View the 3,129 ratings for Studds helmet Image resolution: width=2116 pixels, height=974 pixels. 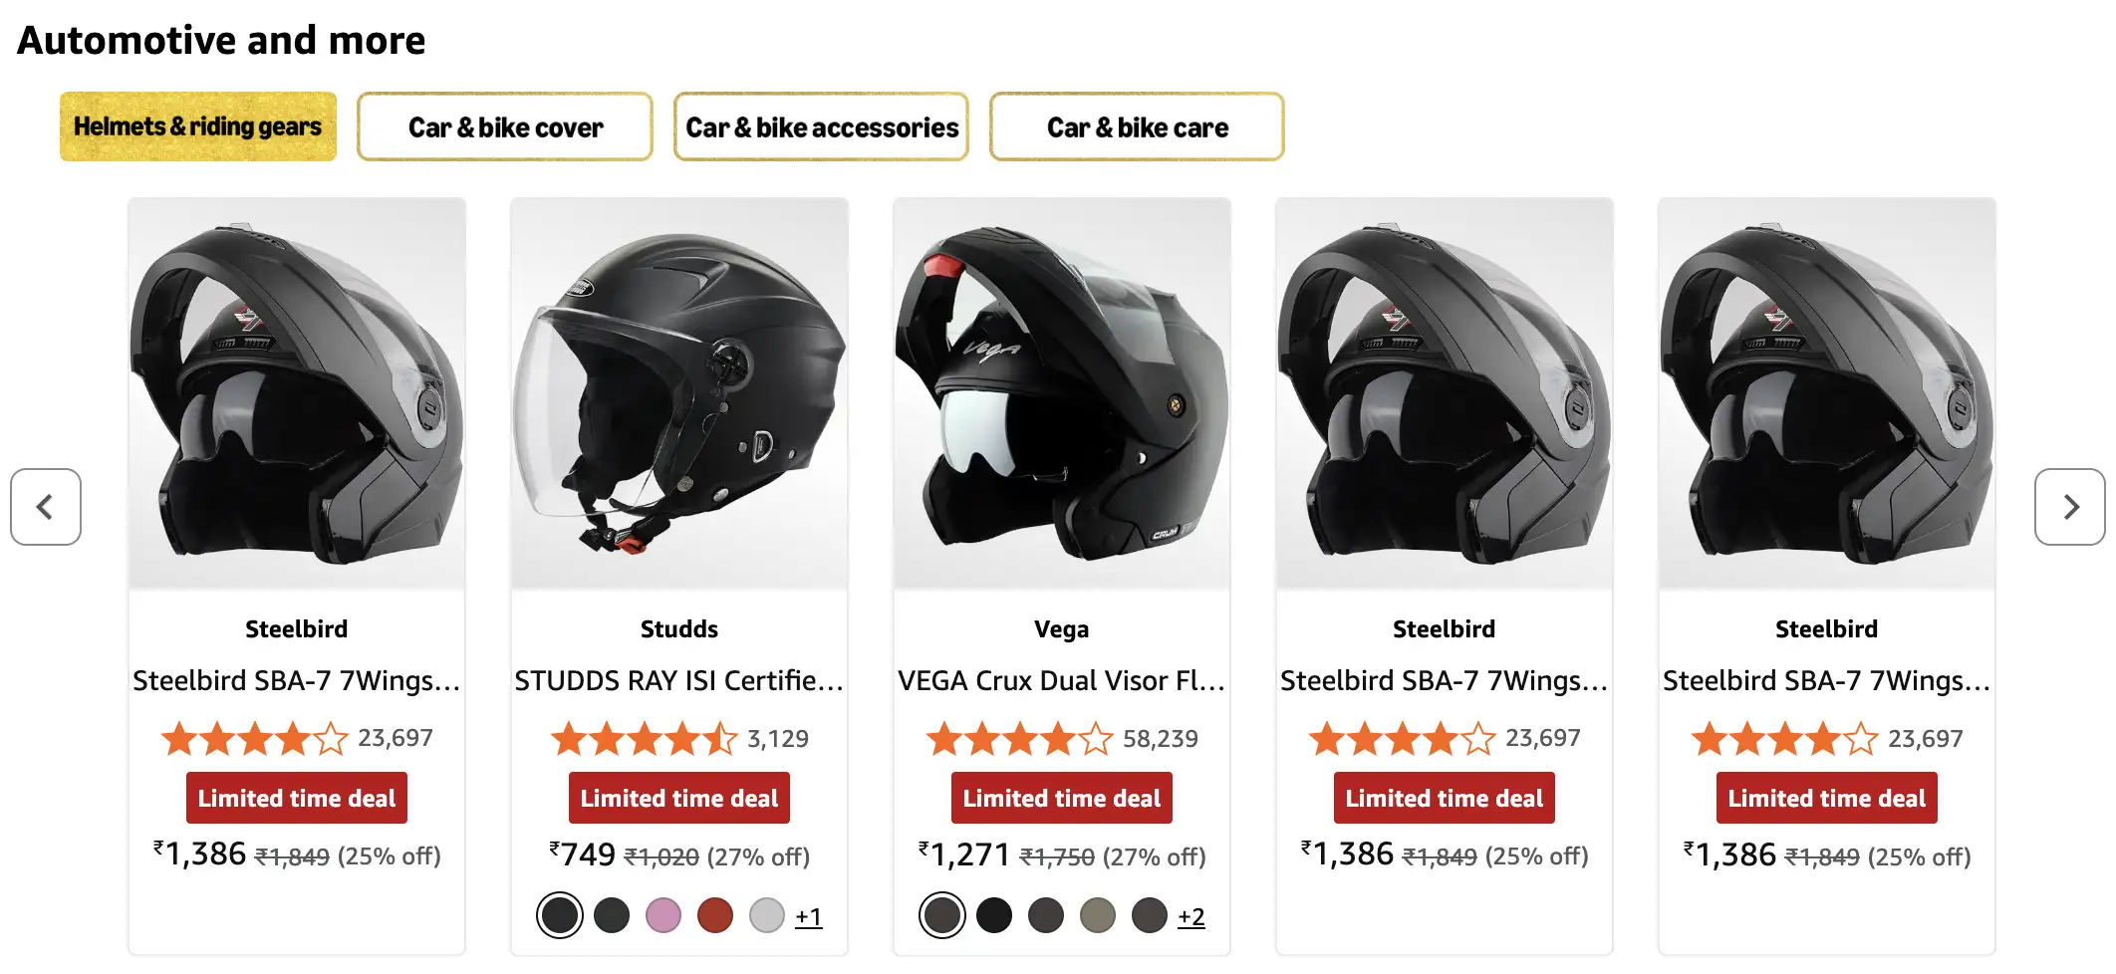(778, 739)
